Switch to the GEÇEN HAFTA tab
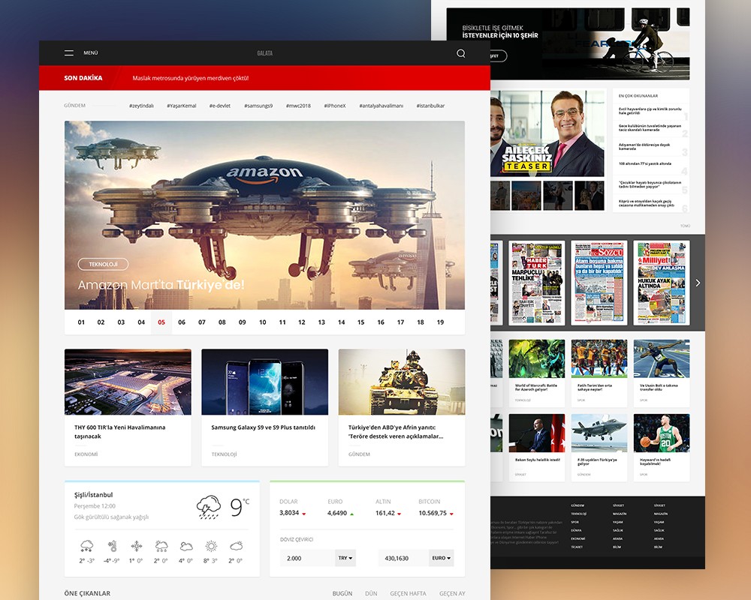This screenshot has height=600, width=751. [x=409, y=593]
